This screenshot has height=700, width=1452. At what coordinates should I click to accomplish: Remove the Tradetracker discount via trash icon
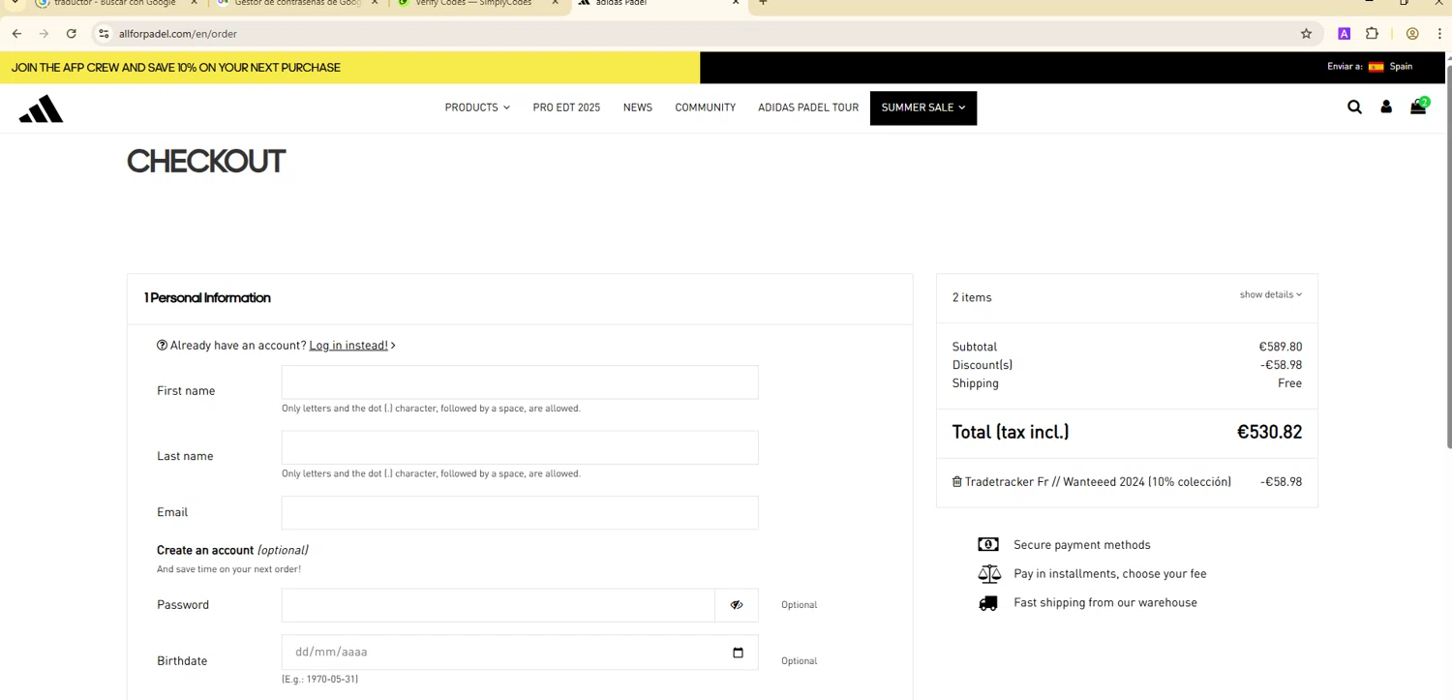point(956,481)
